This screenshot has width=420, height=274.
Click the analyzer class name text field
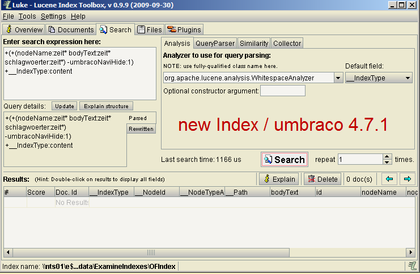[249, 78]
